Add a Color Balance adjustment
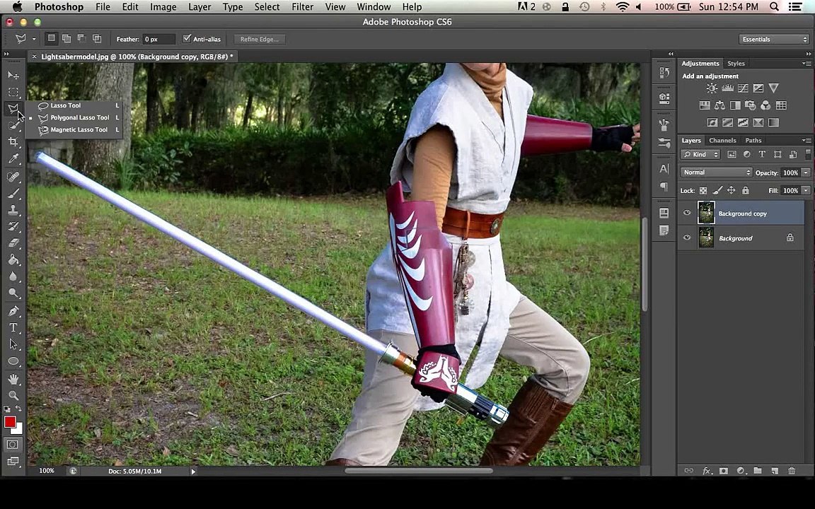Viewport: 815px width, 509px height. (720, 105)
